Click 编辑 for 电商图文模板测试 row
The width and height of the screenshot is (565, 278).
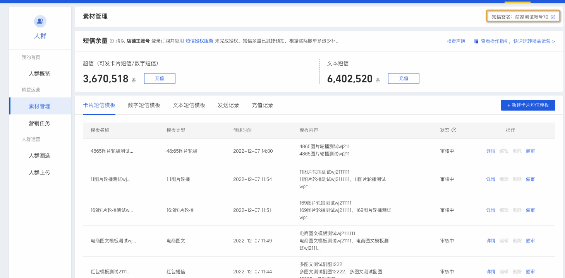(x=504, y=241)
